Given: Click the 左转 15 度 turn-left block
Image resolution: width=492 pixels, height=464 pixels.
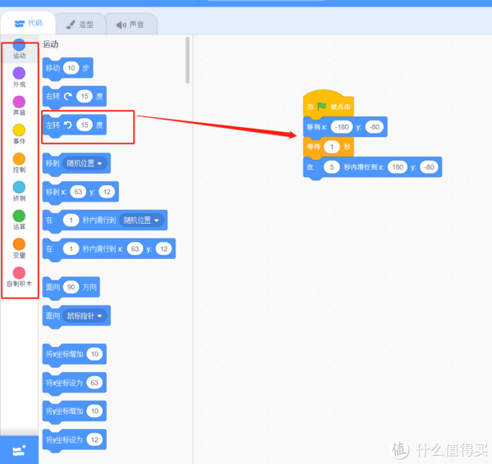Looking at the screenshot, I should (x=75, y=125).
